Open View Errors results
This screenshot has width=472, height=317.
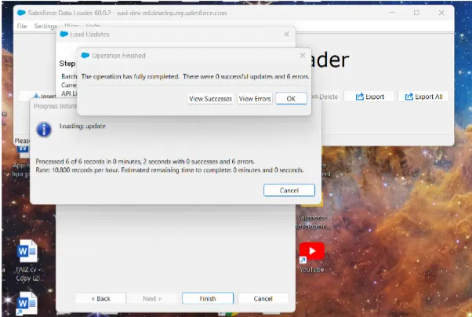click(x=255, y=99)
